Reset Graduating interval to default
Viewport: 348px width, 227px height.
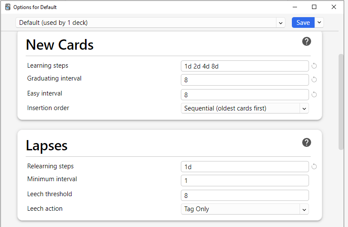tap(314, 80)
